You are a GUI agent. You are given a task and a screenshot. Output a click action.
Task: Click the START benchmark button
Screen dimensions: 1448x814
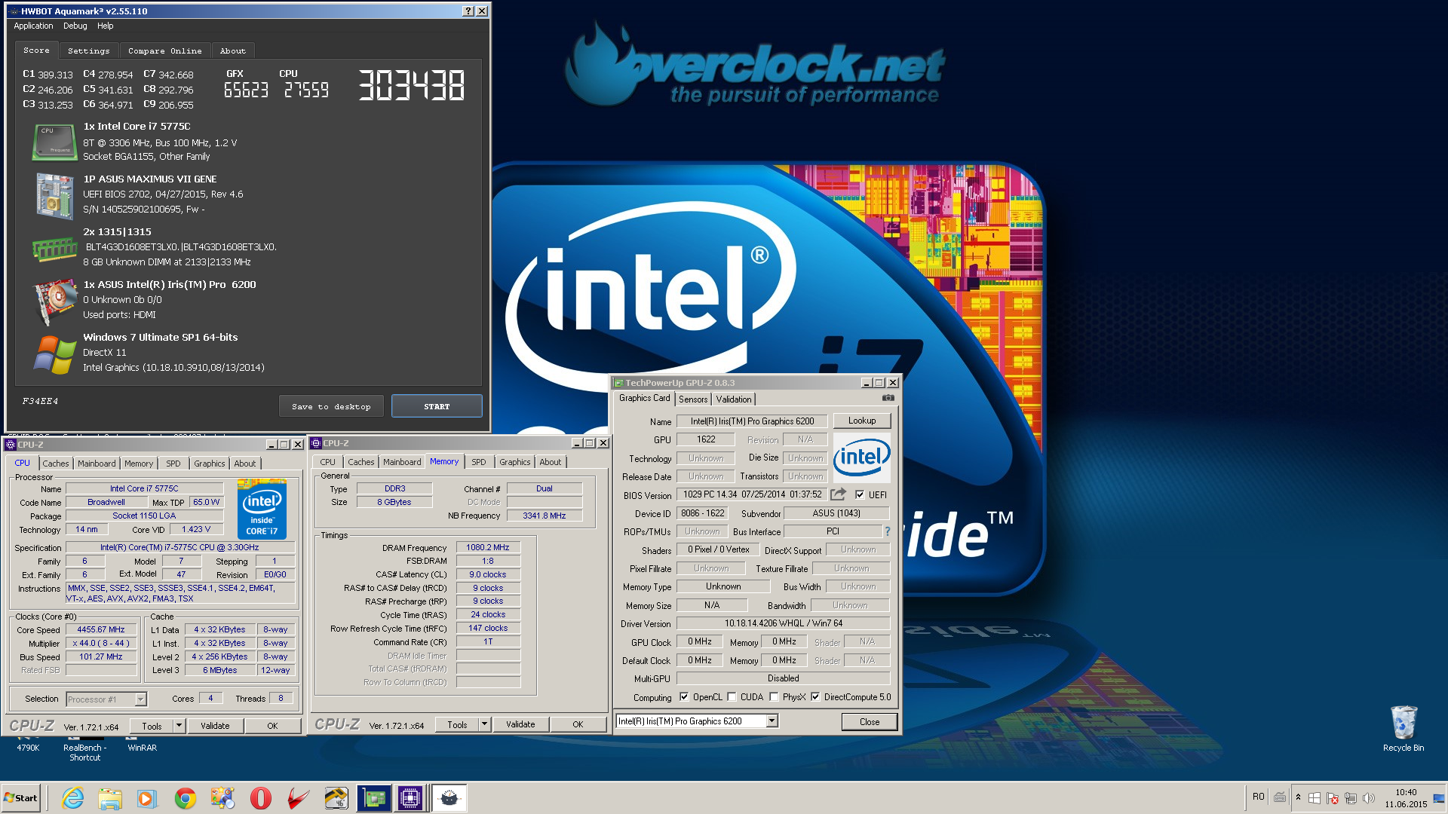(437, 406)
